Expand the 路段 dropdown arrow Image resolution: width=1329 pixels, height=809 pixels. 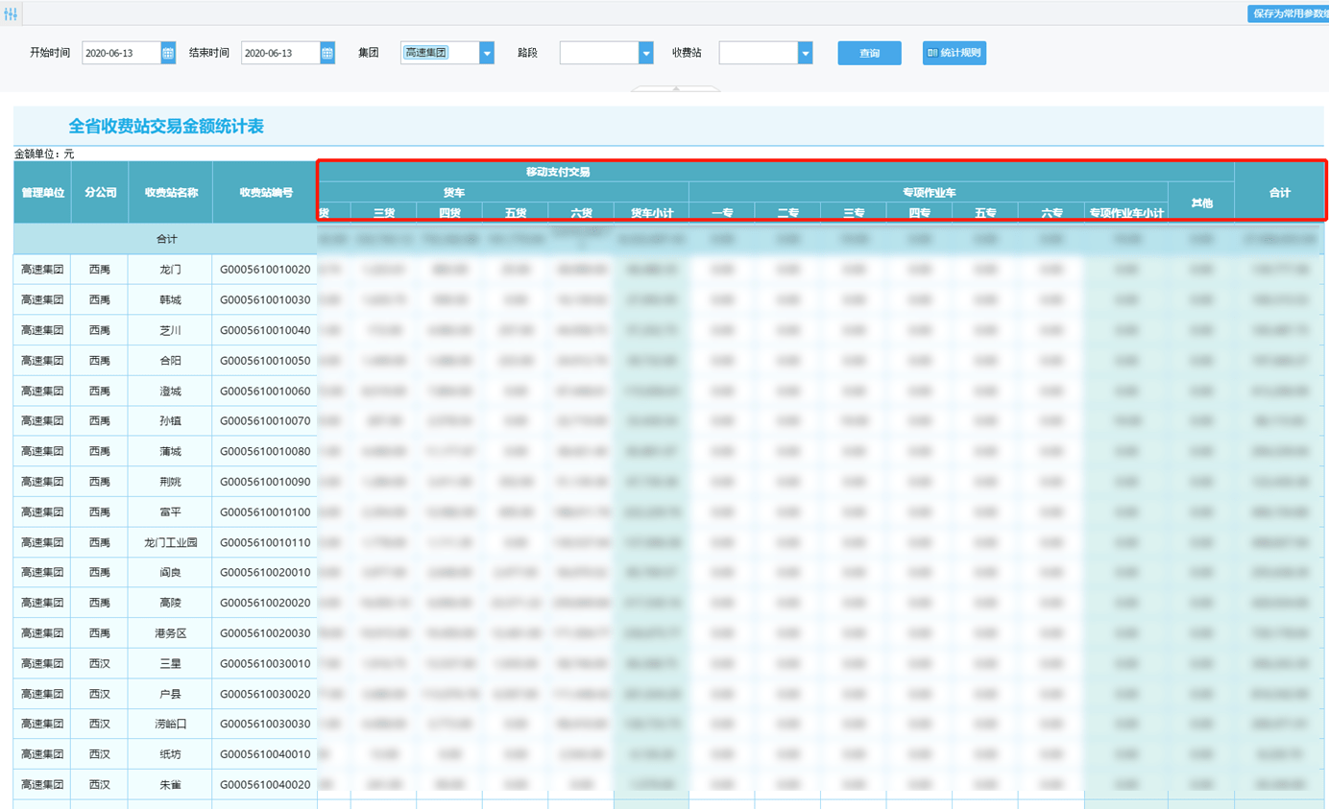click(646, 53)
